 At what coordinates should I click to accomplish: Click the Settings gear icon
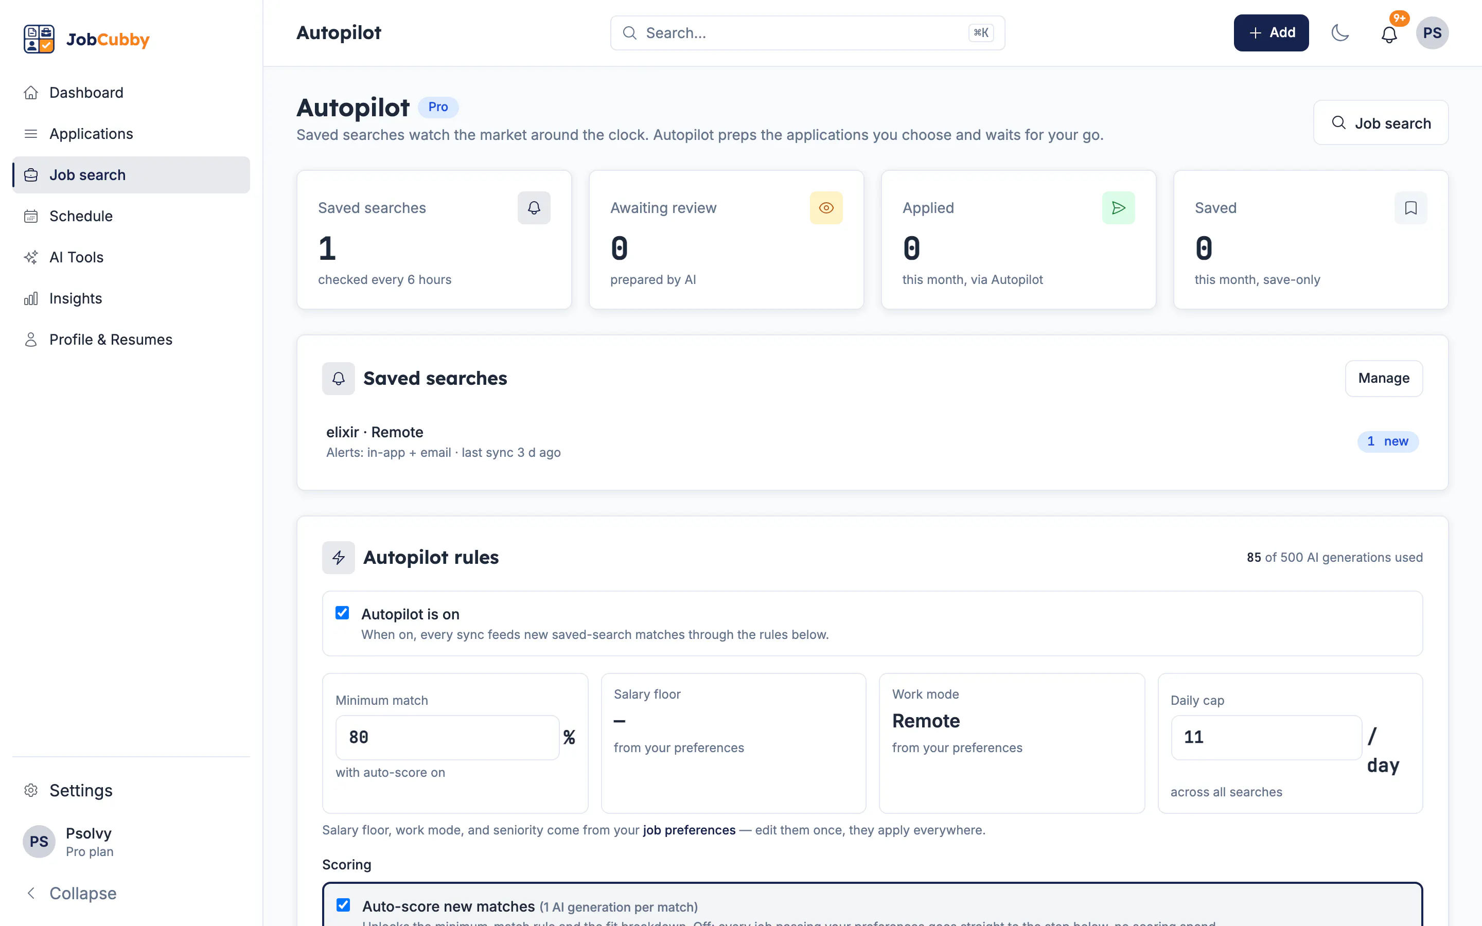(x=31, y=790)
